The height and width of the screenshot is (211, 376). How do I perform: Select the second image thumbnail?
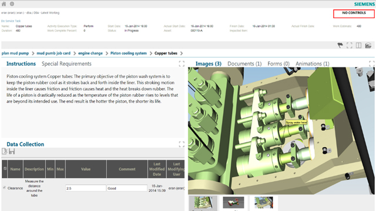point(233,203)
